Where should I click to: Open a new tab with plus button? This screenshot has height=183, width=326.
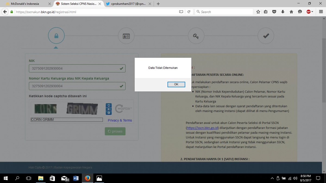(158, 4)
